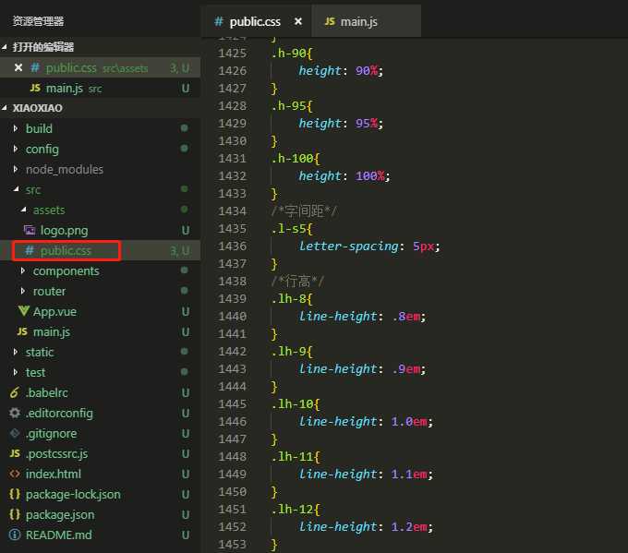Close public.css in the open editors list
This screenshot has height=553, width=628.
click(x=18, y=67)
